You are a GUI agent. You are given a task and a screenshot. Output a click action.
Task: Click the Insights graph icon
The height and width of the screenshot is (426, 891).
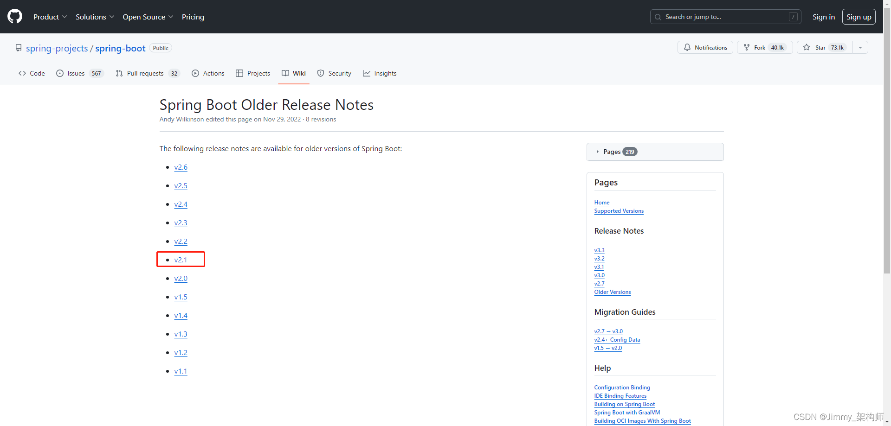[367, 73]
